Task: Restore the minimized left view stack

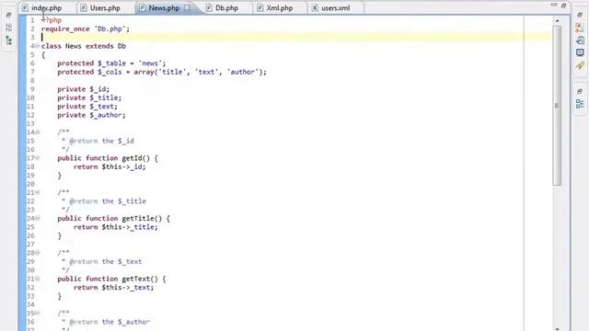Action: (x=8, y=15)
